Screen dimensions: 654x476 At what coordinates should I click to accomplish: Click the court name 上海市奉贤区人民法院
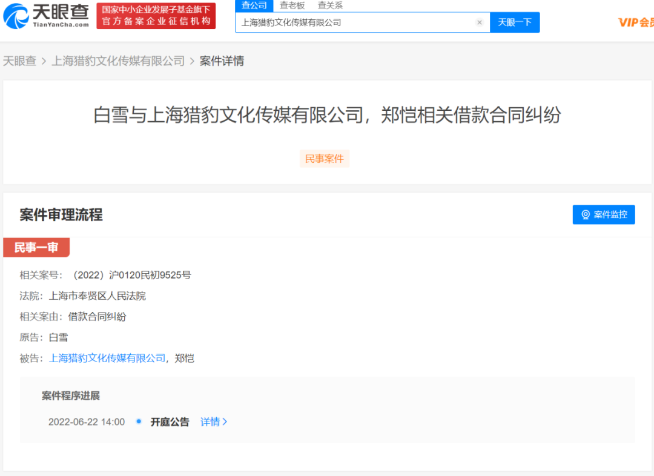coord(97,296)
